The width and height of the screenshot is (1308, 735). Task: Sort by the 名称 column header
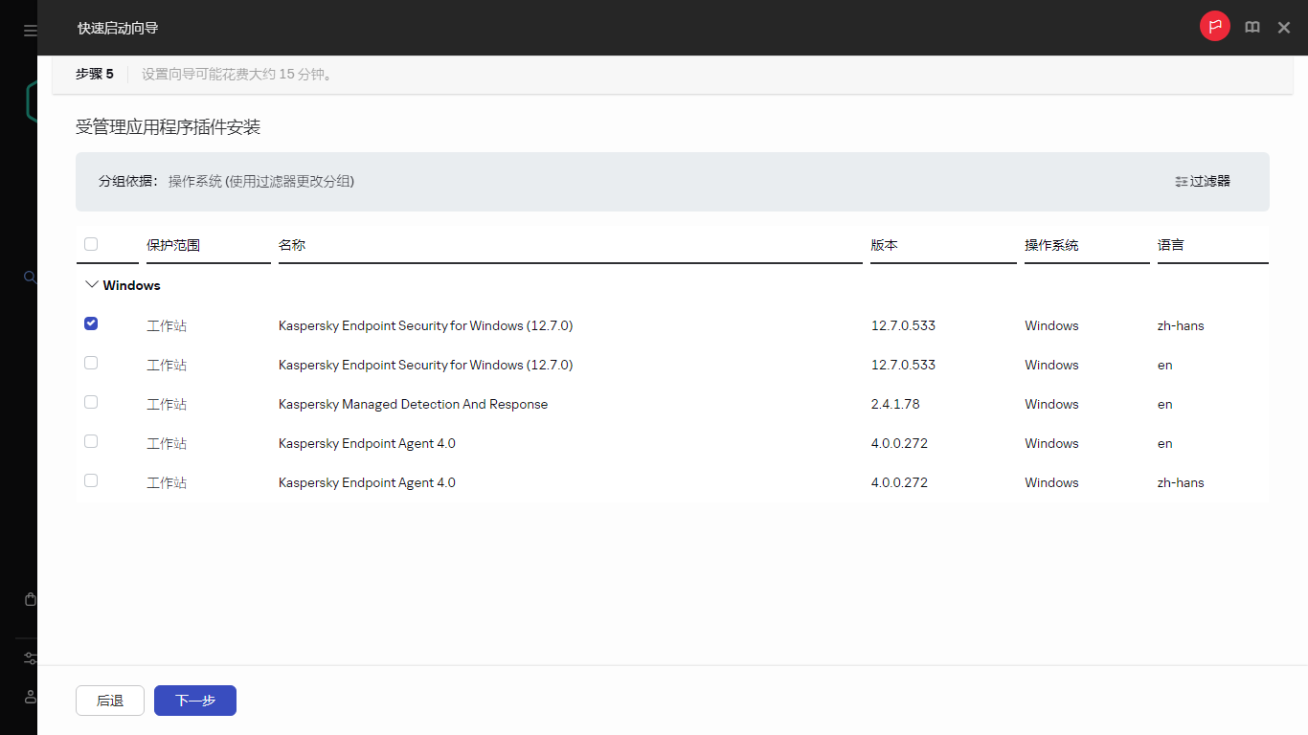(x=292, y=245)
